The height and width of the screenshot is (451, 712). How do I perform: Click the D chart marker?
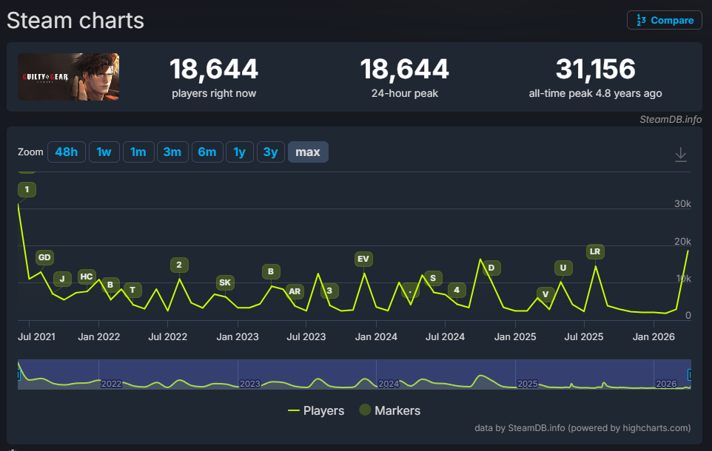(x=491, y=268)
